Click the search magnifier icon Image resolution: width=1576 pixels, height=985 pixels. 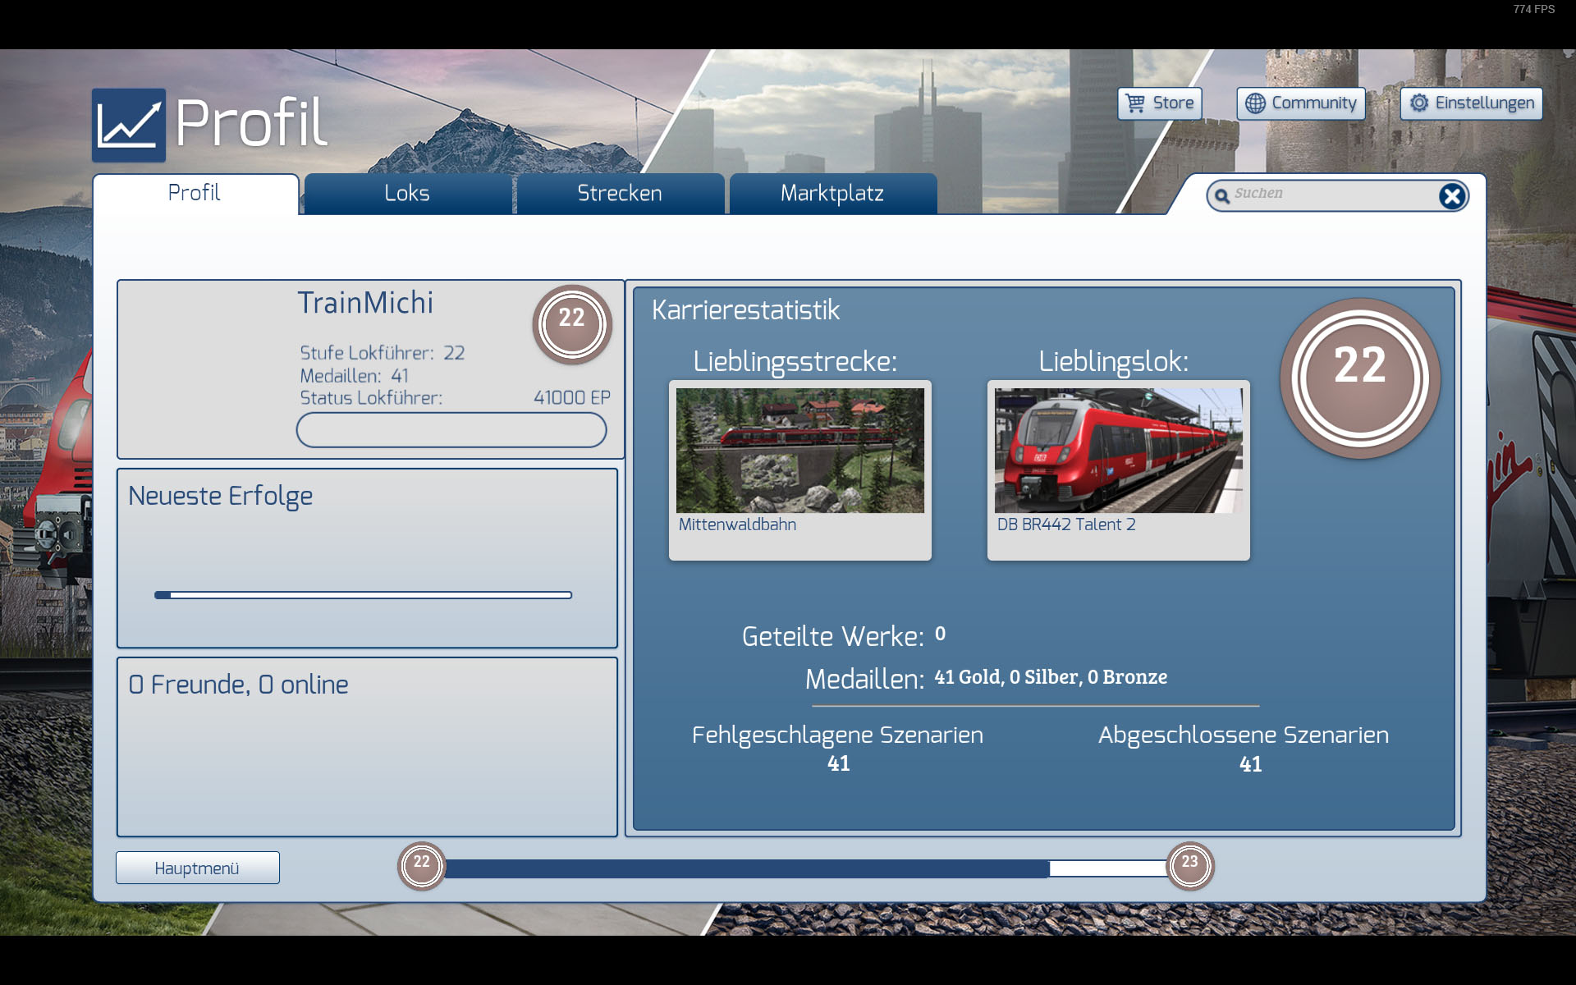1222,195
